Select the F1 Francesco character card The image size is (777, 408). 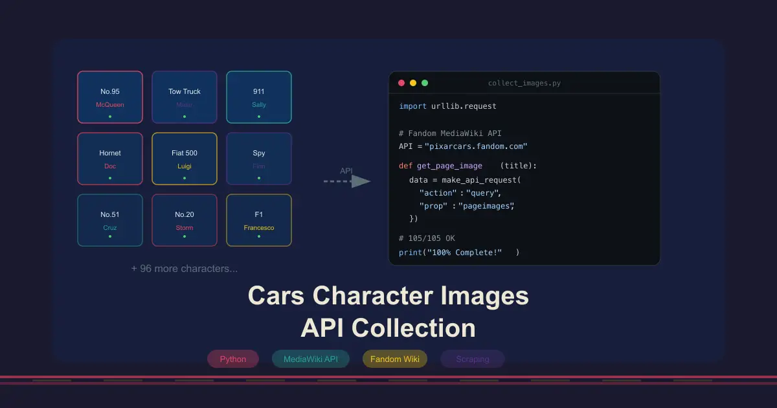(x=259, y=220)
